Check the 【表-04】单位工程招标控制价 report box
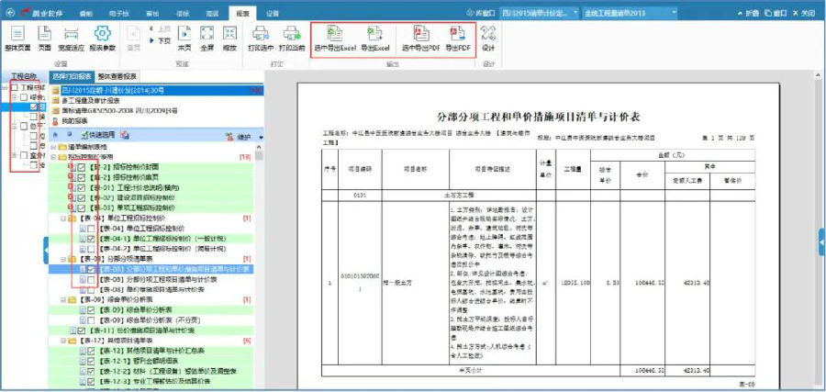The width and height of the screenshot is (826, 392). point(93,228)
